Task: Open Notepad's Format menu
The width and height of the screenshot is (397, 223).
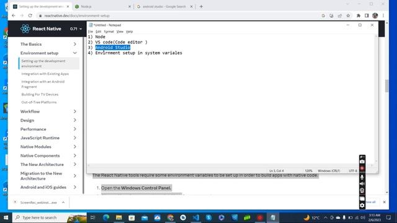Action: 109,32
